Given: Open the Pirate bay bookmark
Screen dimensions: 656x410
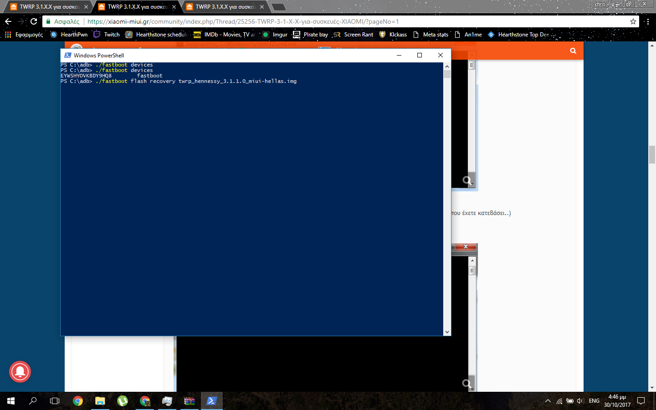Looking at the screenshot, I should pos(310,35).
